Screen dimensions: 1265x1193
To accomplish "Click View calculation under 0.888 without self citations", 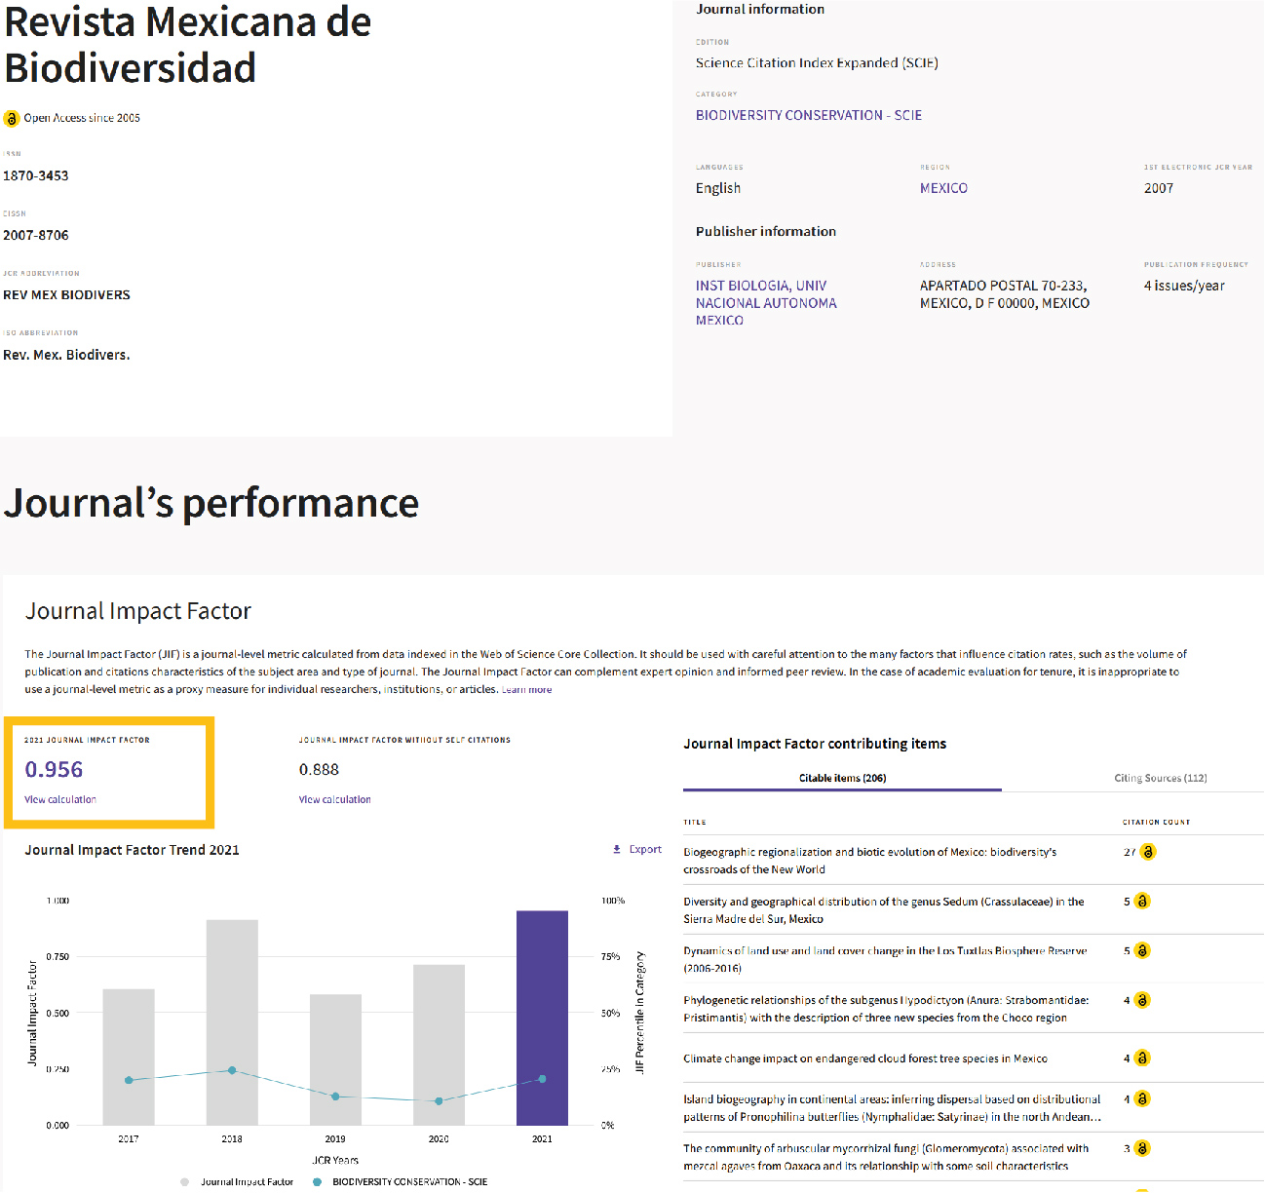I will (334, 799).
